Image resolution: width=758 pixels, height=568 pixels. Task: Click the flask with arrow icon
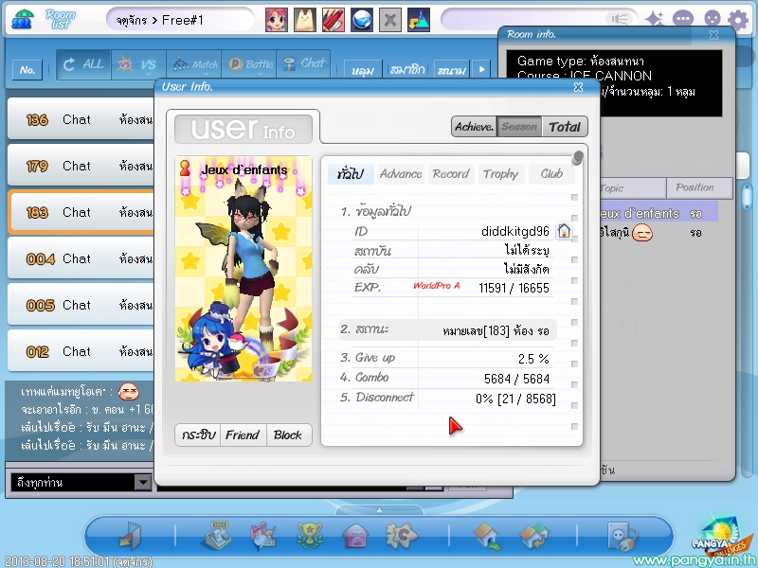419,20
